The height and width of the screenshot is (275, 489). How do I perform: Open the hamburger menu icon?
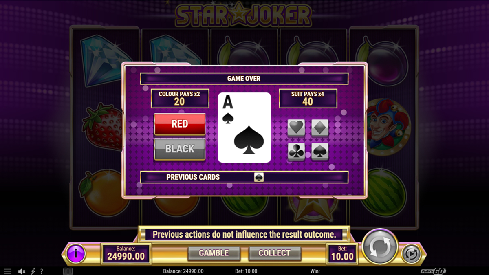click(x=8, y=271)
